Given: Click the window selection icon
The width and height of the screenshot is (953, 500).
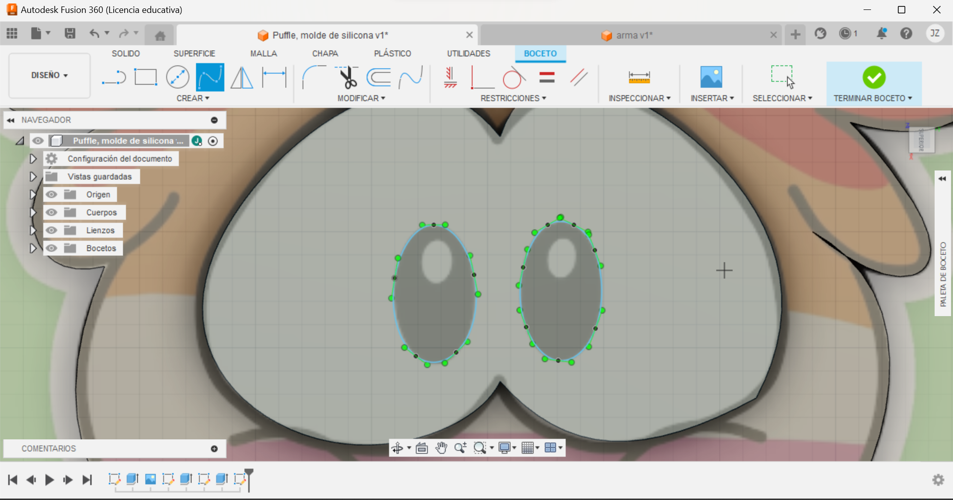Looking at the screenshot, I should [x=782, y=77].
